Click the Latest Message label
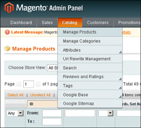 [x=27, y=32]
